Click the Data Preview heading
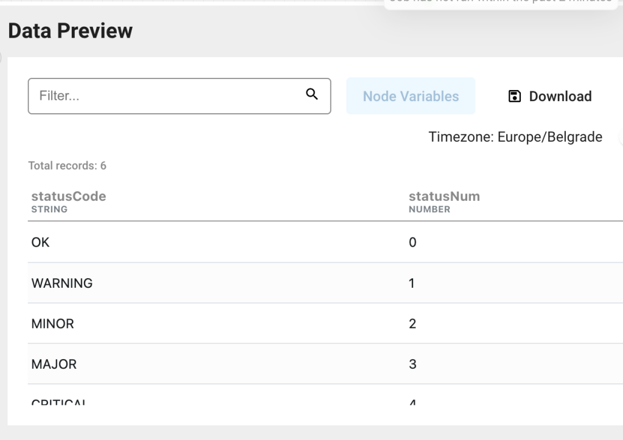The width and height of the screenshot is (623, 440). coord(71,30)
